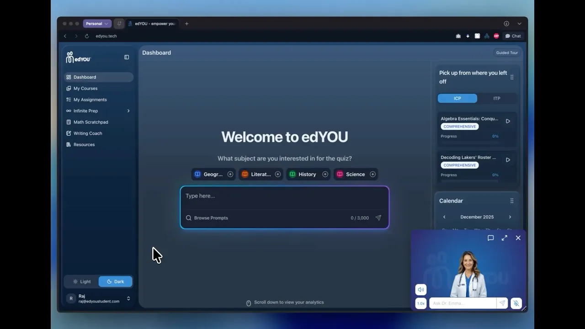Open the Raj account switcher arrows

click(128, 298)
